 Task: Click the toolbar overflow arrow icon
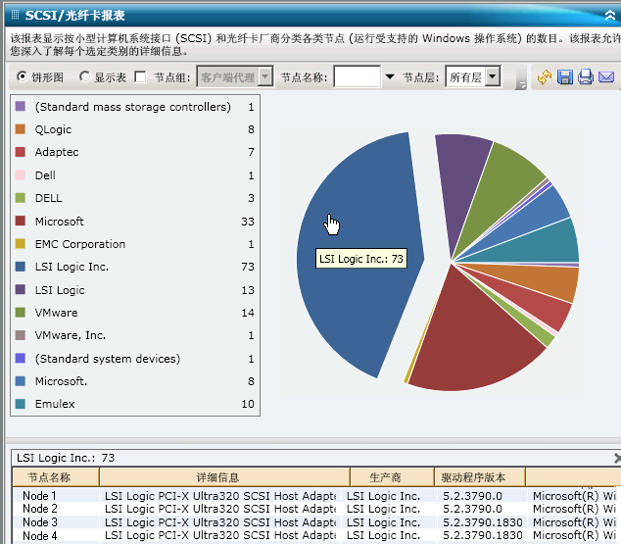pos(522,83)
